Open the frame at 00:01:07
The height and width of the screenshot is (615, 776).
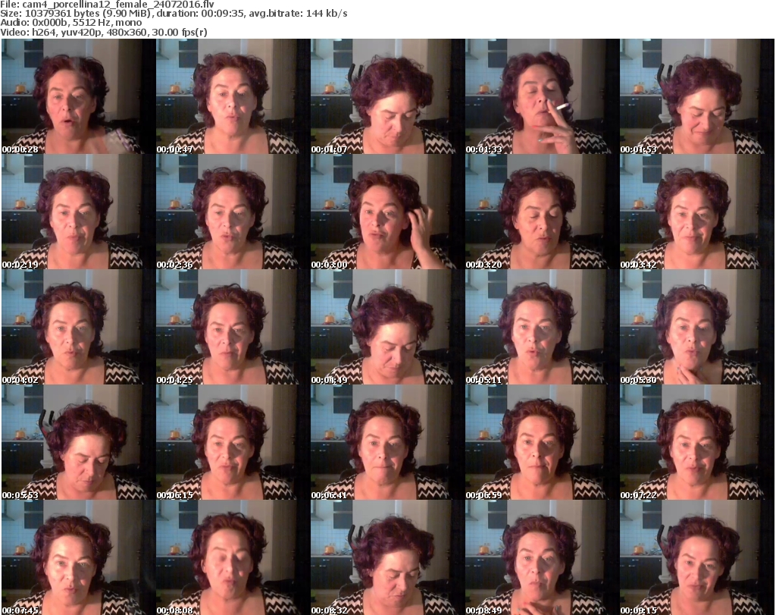387,96
